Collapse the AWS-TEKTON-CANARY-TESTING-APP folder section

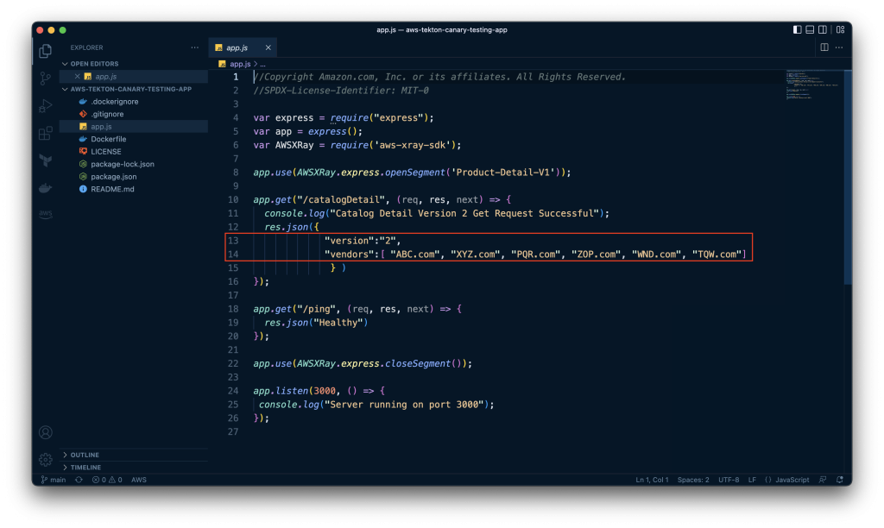click(134, 89)
